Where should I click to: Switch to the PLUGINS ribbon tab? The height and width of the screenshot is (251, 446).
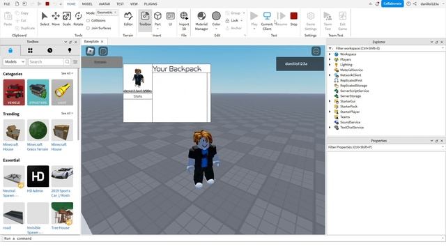(151, 4)
